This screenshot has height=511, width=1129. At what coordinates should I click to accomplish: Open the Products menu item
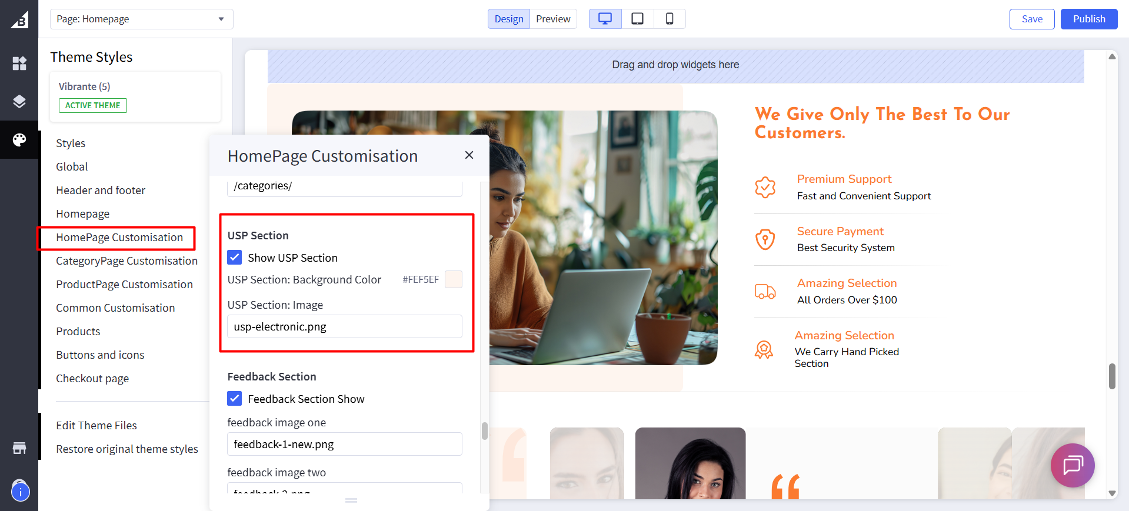(x=78, y=331)
